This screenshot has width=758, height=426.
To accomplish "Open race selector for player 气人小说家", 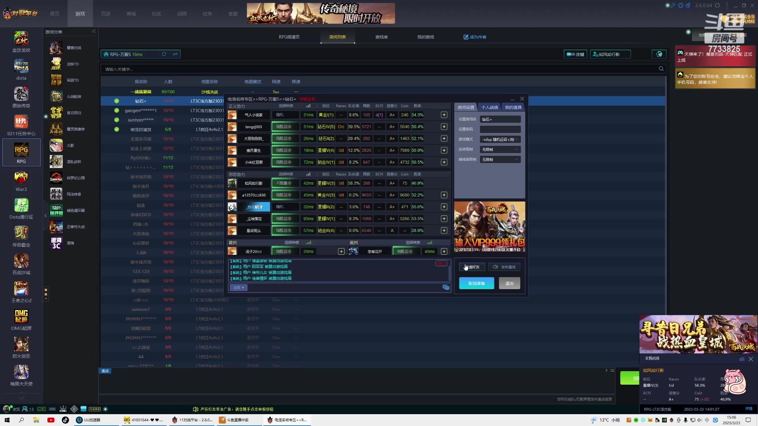I will (285, 115).
